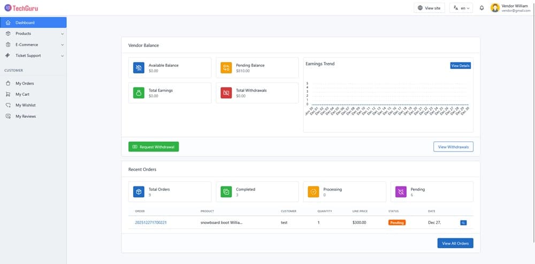Screen dimensions: 535x264
Task: Expand the E-Commerce sidebar menu
Action: (33, 45)
